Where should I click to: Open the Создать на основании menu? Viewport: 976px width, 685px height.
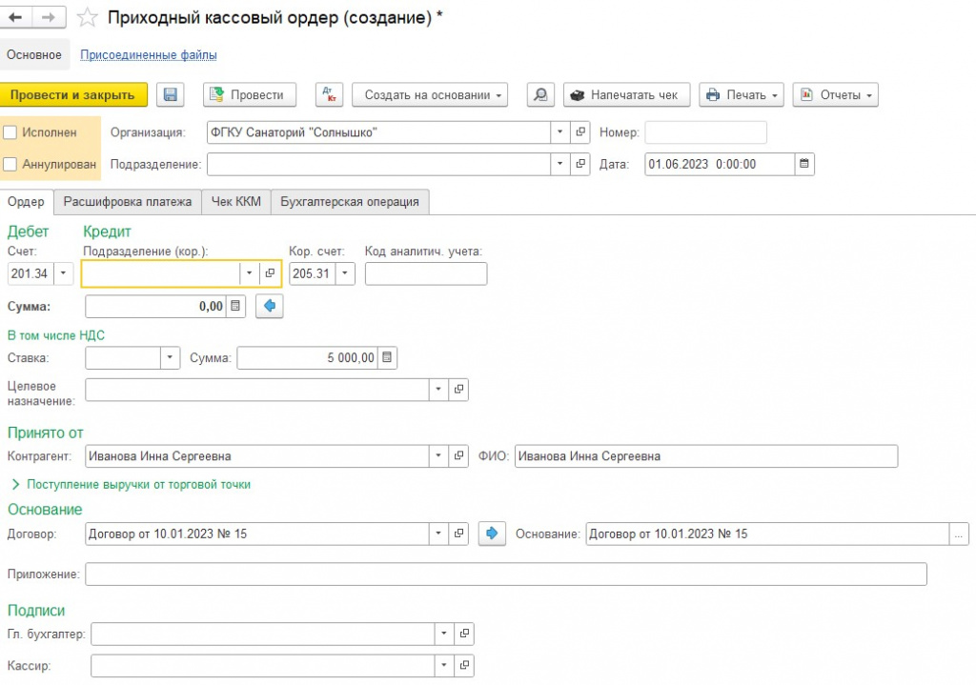pos(430,94)
